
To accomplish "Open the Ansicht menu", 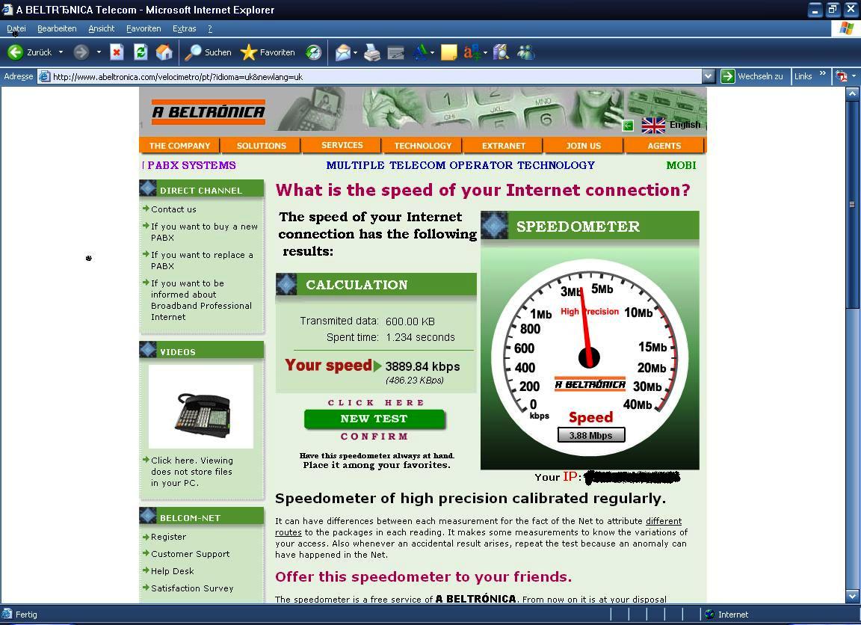I will 101,28.
